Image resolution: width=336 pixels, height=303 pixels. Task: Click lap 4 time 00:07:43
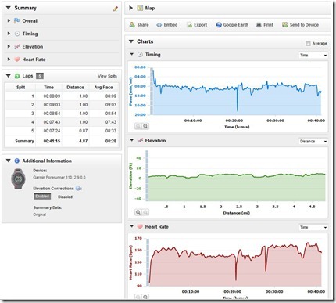[x=52, y=122]
